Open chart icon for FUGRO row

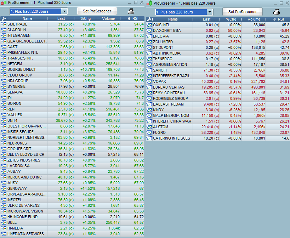(x=149, y=132)
